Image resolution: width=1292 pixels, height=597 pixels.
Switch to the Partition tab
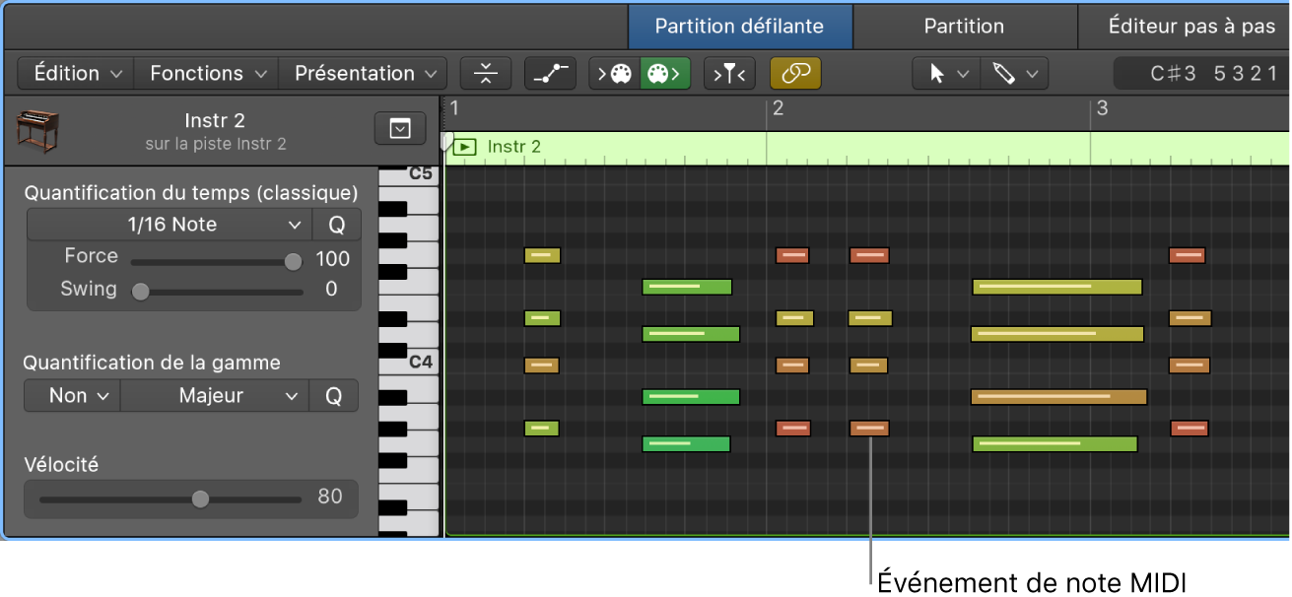(x=965, y=26)
